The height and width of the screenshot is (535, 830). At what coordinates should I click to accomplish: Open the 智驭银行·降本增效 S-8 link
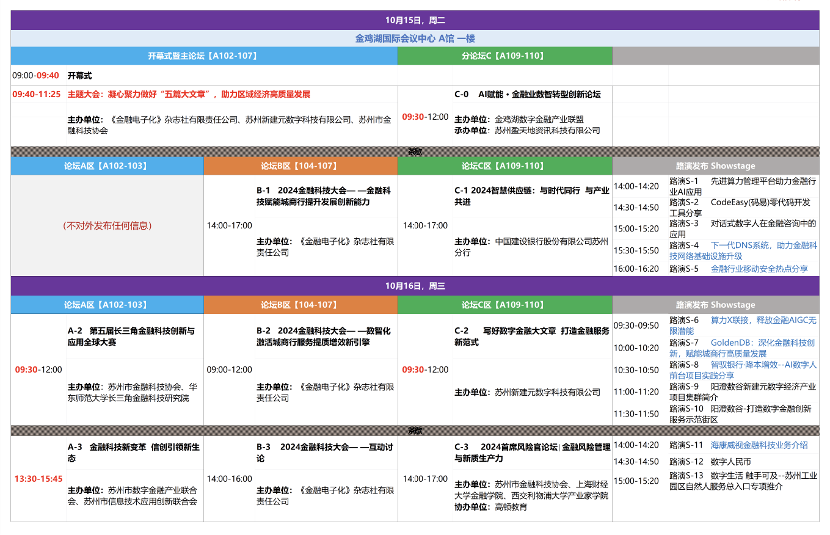pos(763,365)
